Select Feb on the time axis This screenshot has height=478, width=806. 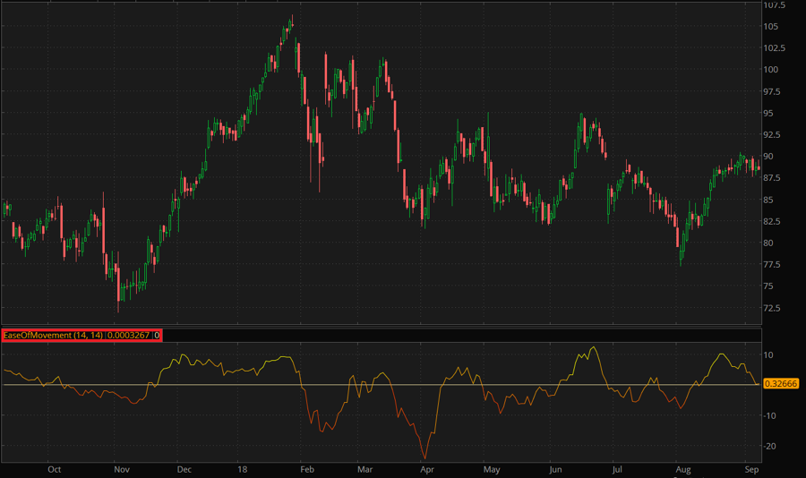306,468
